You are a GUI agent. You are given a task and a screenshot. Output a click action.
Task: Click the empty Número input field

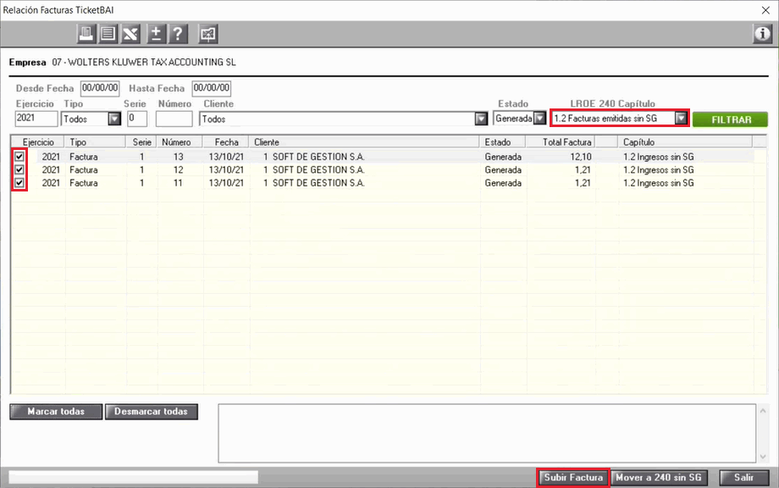(174, 119)
